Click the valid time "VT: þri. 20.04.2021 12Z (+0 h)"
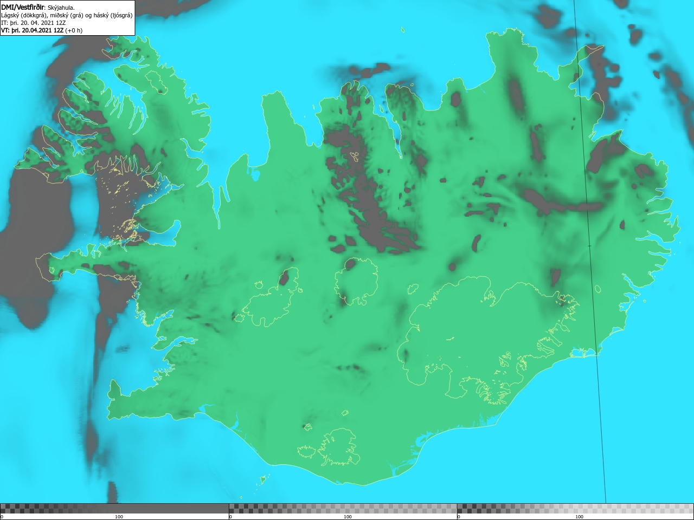 pyautogui.click(x=42, y=30)
